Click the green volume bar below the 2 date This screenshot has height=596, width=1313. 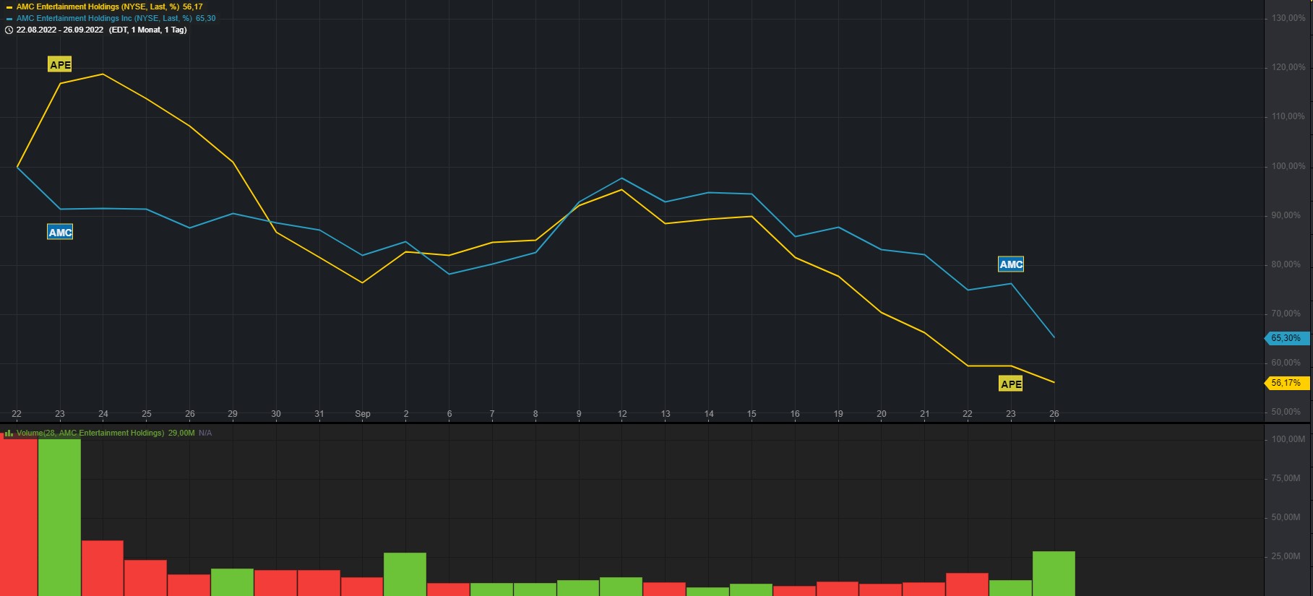(x=405, y=574)
